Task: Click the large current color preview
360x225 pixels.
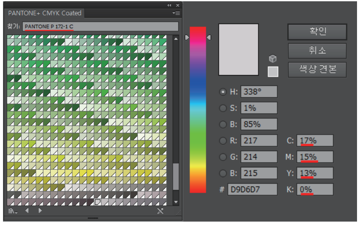Action: point(238,50)
